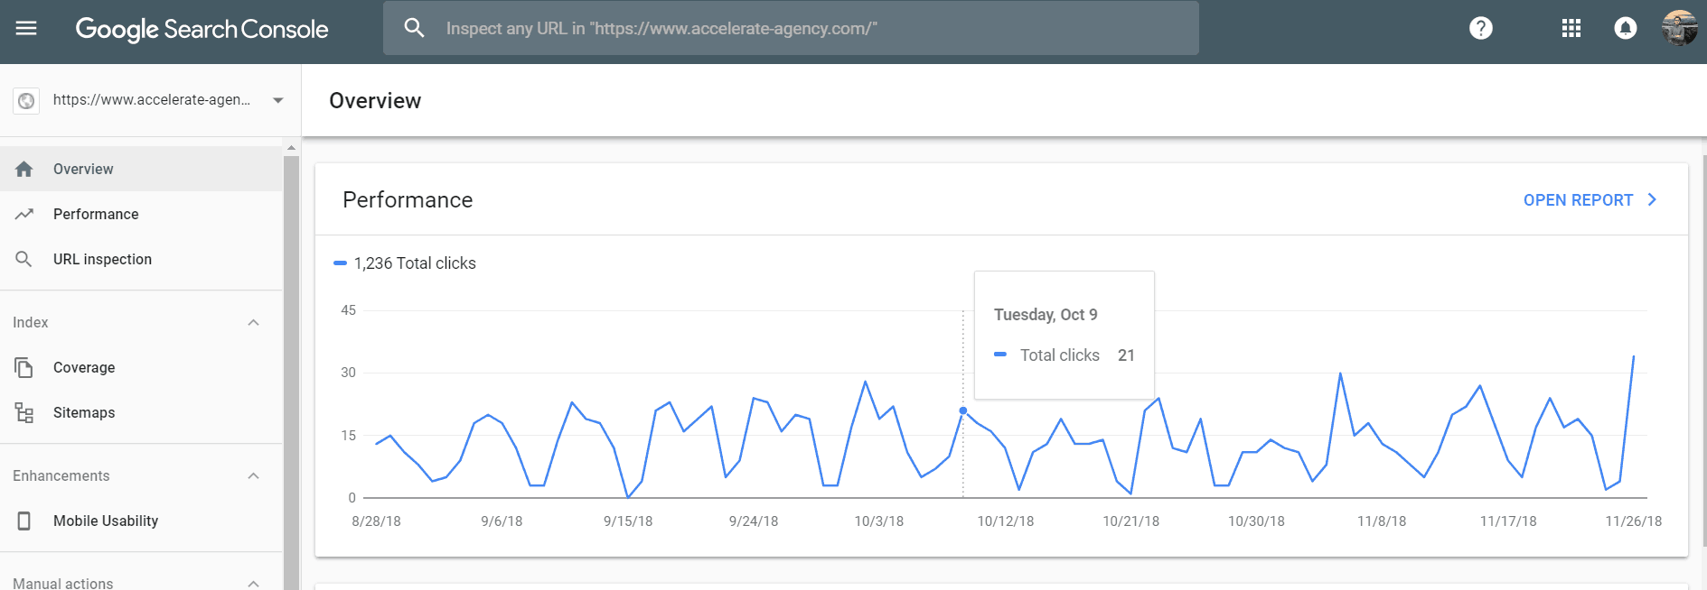
Task: Click the Sitemaps tree icon
Action: (24, 412)
